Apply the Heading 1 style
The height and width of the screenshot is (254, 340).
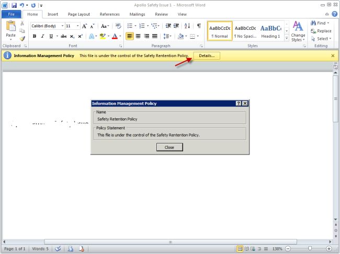coord(271,31)
